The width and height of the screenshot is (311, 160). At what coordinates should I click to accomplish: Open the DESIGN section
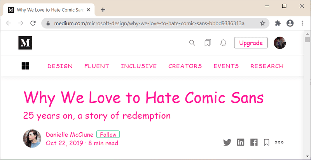(60, 66)
